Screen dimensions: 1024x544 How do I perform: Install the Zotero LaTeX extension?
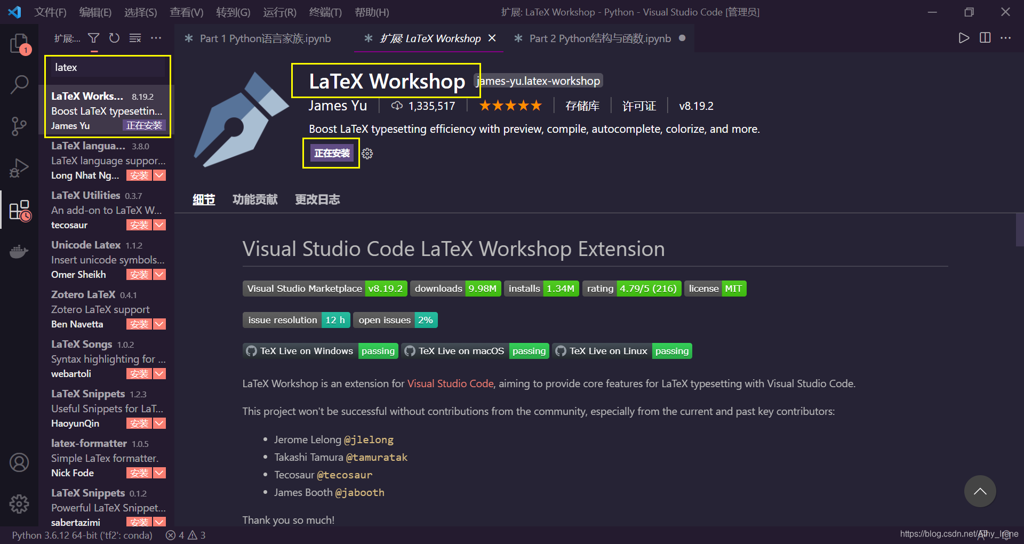(x=139, y=324)
